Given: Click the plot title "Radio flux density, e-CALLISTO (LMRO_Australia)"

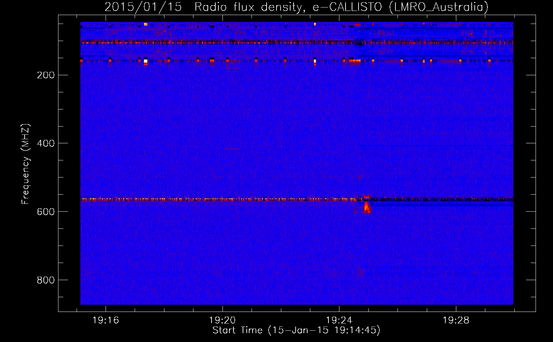Looking at the screenshot, I should tap(341, 7).
